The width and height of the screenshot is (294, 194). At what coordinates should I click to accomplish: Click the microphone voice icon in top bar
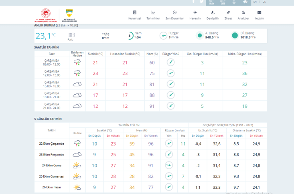[234, 2]
